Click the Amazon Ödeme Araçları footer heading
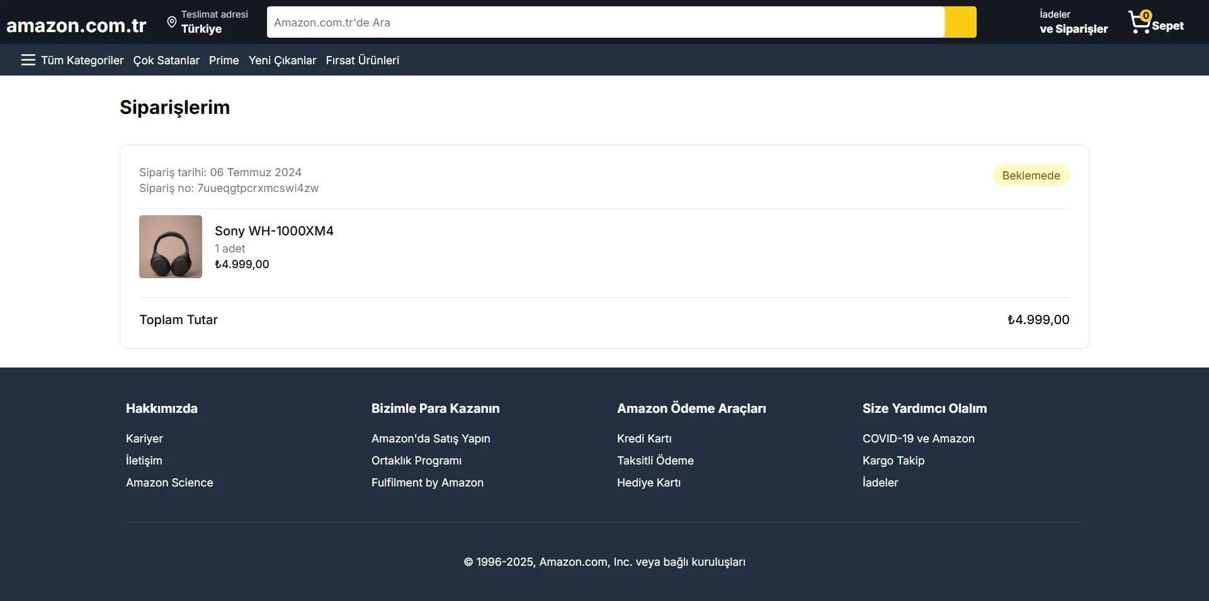Screen dimensions: 1209x601 [x=691, y=408]
